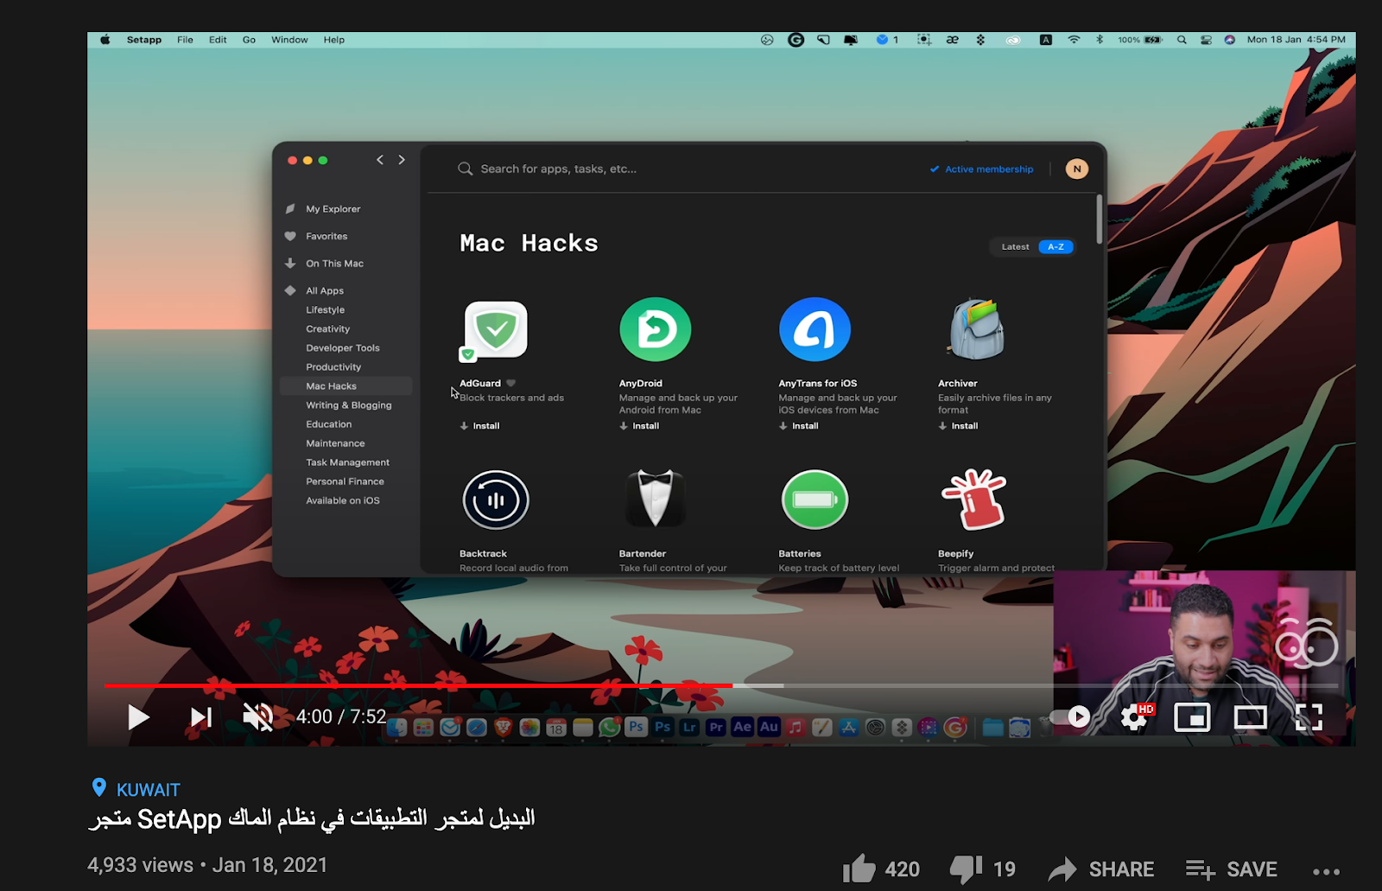The image size is (1382, 891).
Task: Select Education category
Action: click(328, 424)
